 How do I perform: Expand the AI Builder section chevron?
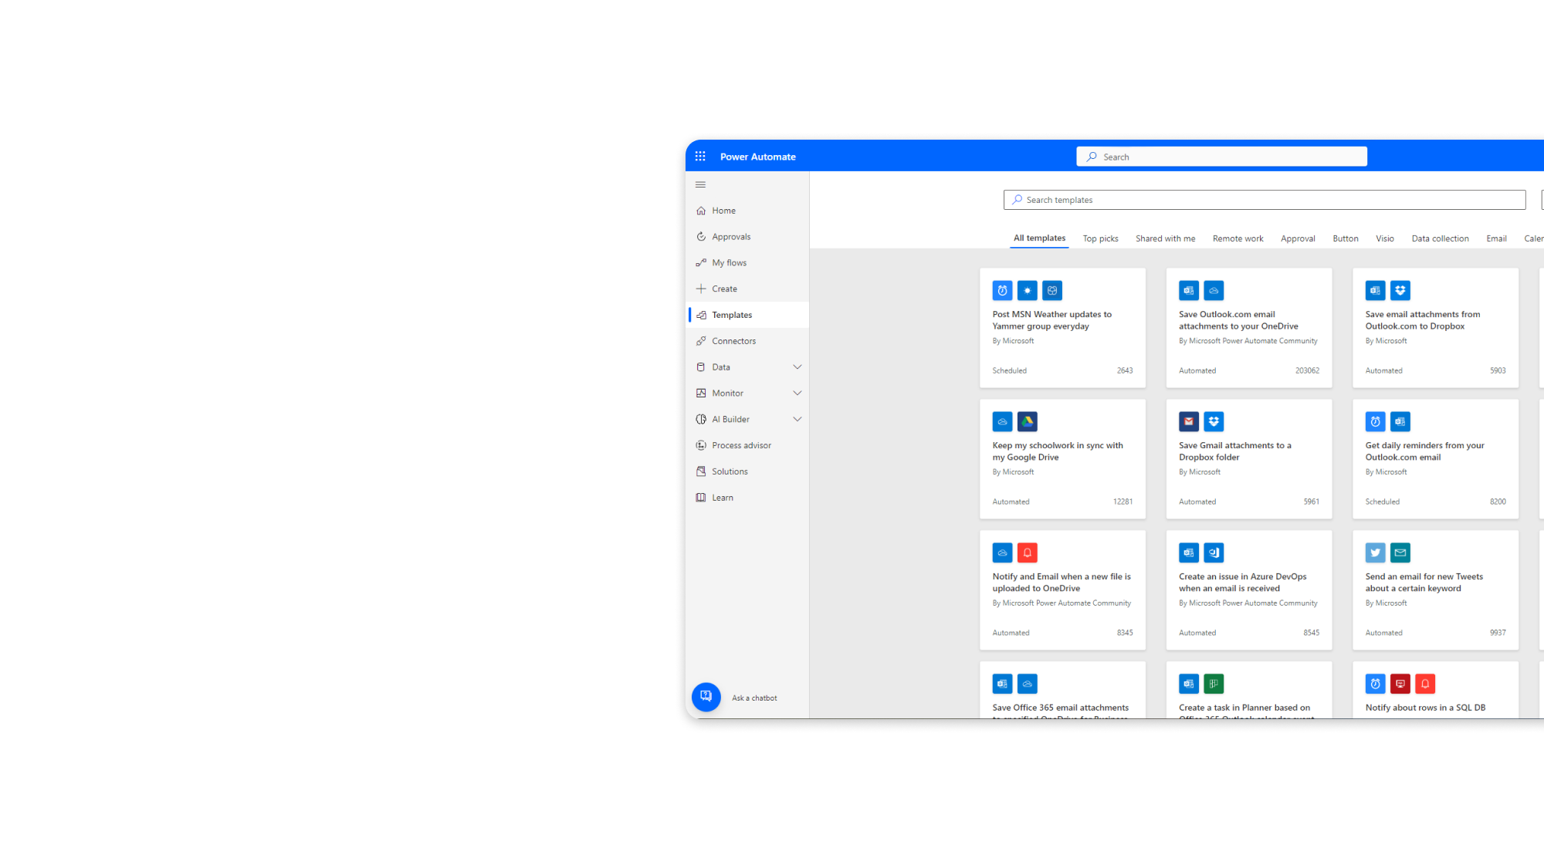[797, 420]
